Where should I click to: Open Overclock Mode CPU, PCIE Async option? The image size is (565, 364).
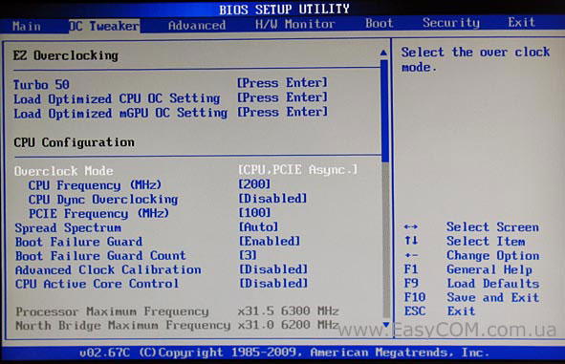297,169
